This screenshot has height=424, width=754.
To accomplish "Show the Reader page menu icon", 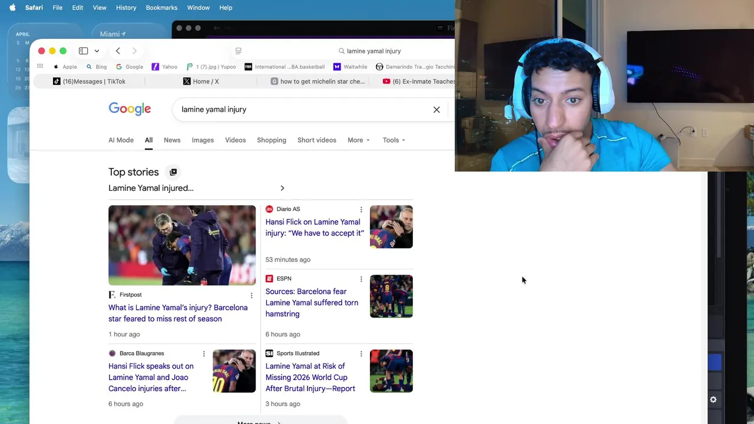I will (x=238, y=51).
